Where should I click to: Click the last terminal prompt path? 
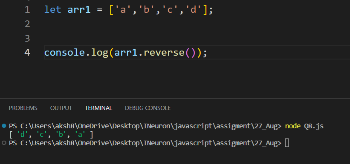(x=145, y=143)
